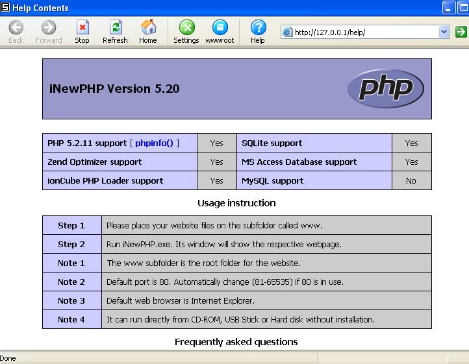Click the page icon in the address bar

point(288,32)
